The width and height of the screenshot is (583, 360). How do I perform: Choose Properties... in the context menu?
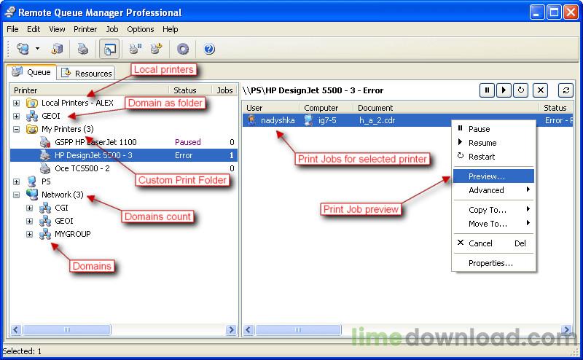click(494, 263)
